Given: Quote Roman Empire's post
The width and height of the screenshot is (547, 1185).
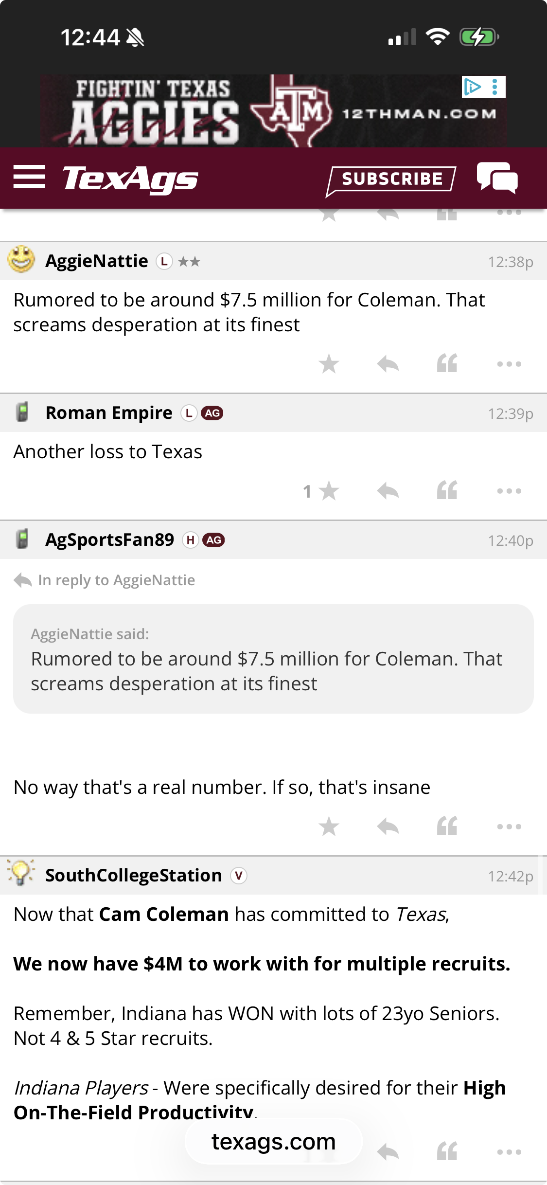Looking at the screenshot, I should [447, 491].
